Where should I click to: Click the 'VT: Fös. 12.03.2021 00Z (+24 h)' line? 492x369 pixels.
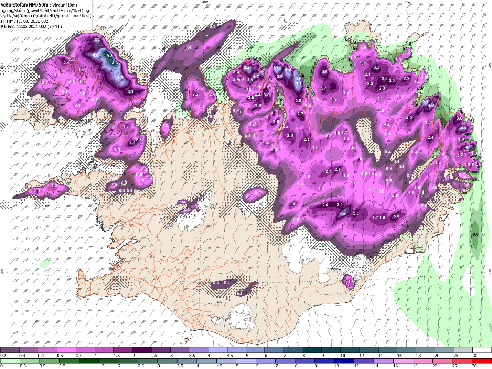coord(31,27)
